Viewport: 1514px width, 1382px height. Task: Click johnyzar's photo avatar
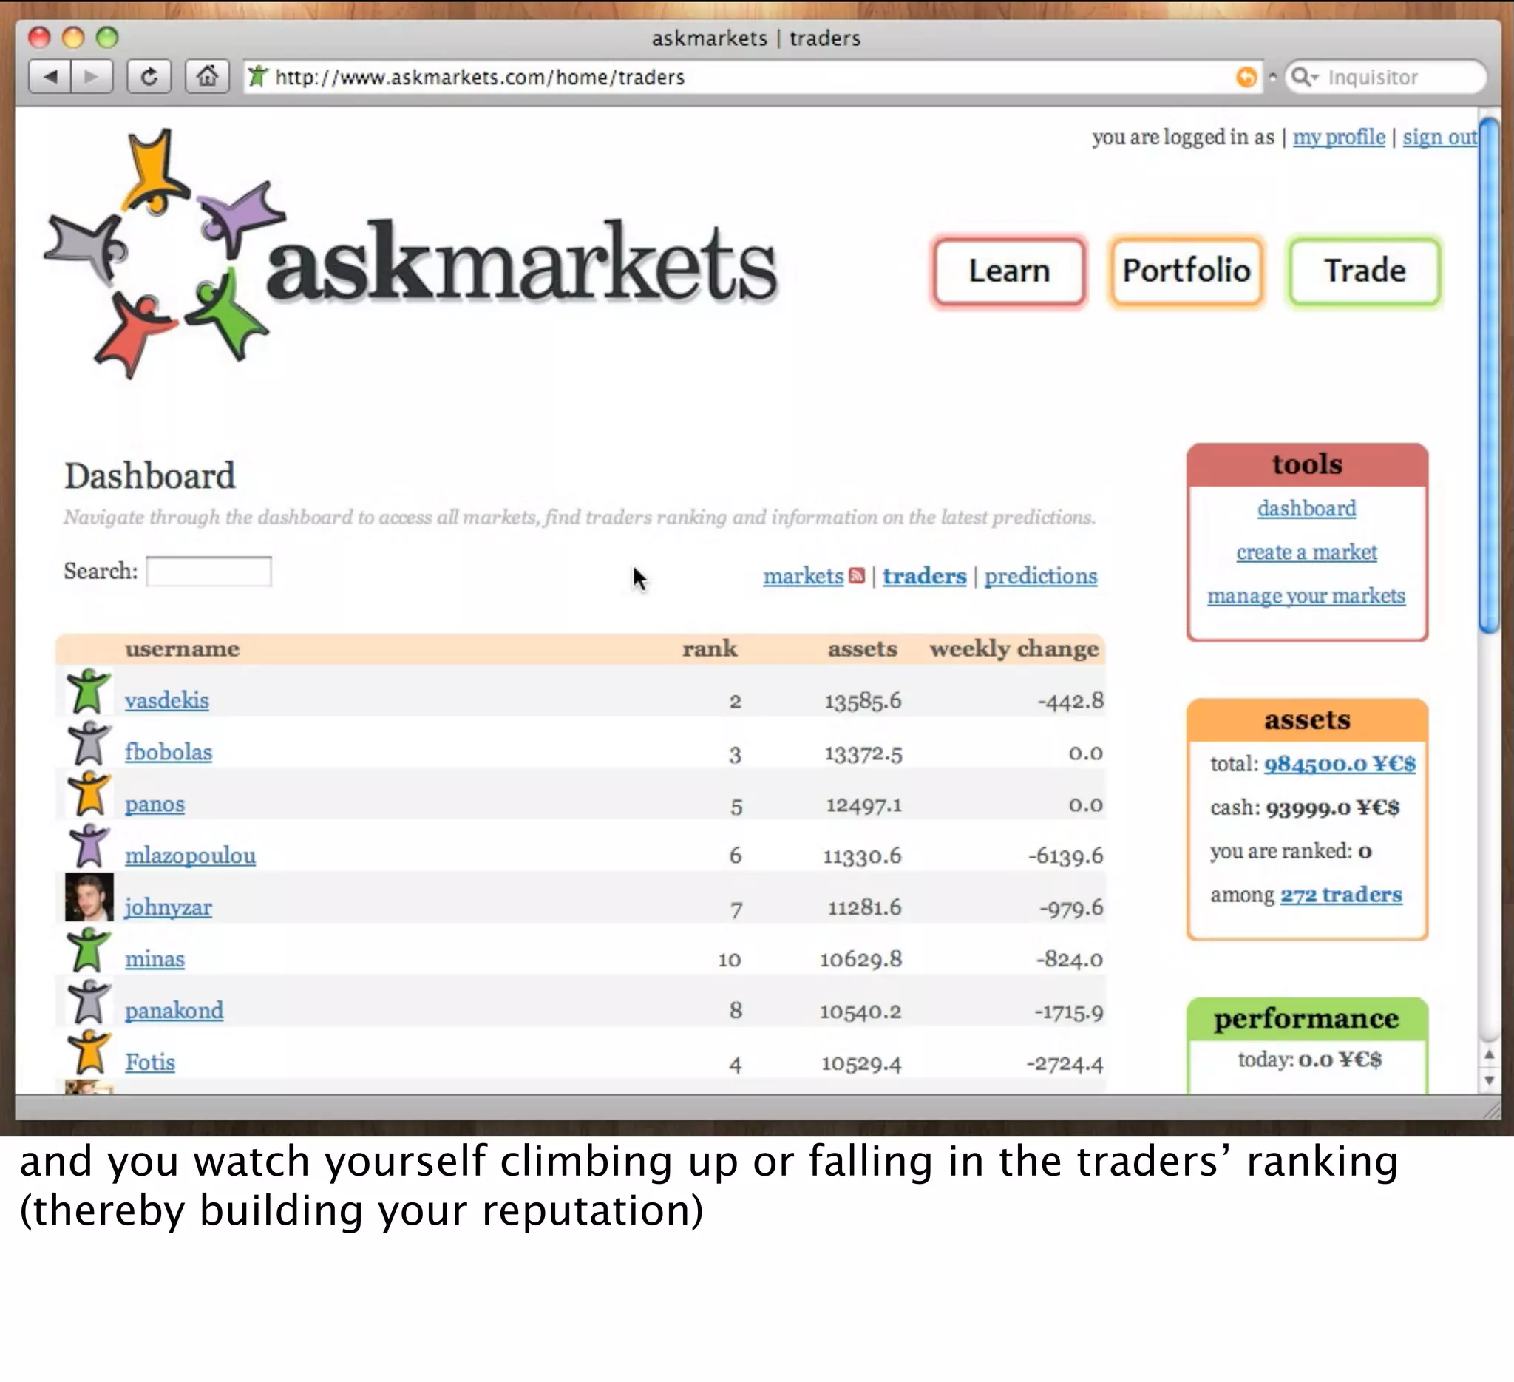click(x=89, y=898)
